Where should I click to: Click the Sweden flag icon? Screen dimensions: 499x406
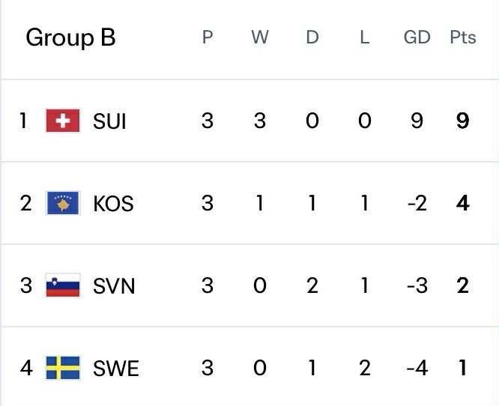click(63, 368)
